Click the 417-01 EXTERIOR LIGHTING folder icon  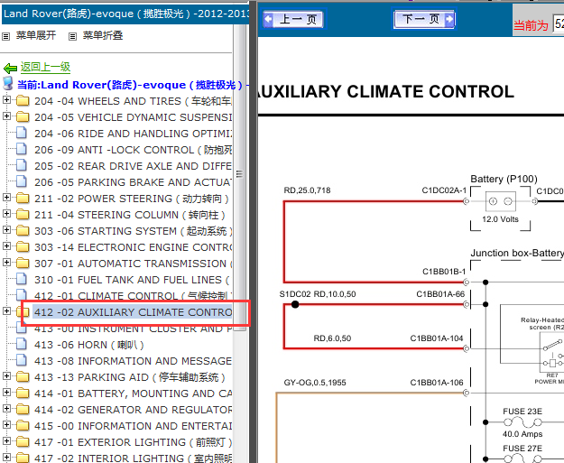click(x=23, y=441)
